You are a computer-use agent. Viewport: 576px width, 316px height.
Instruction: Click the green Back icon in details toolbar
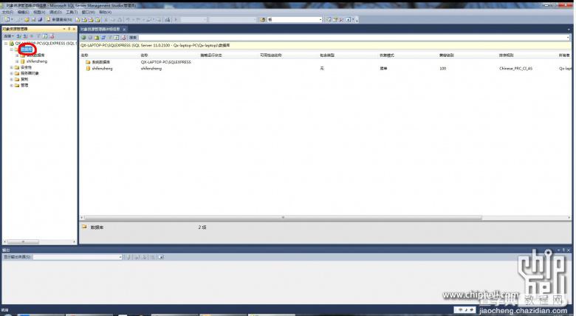[83, 38]
